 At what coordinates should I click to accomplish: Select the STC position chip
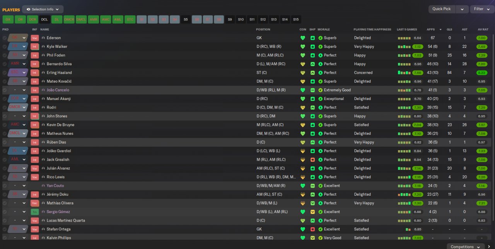[130, 19]
